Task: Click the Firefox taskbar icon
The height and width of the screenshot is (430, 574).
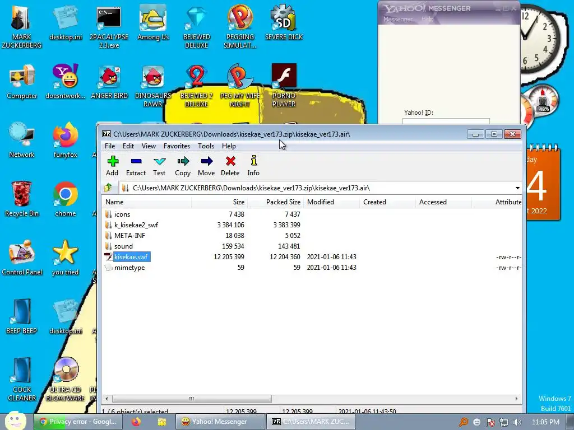Action: pos(136,422)
